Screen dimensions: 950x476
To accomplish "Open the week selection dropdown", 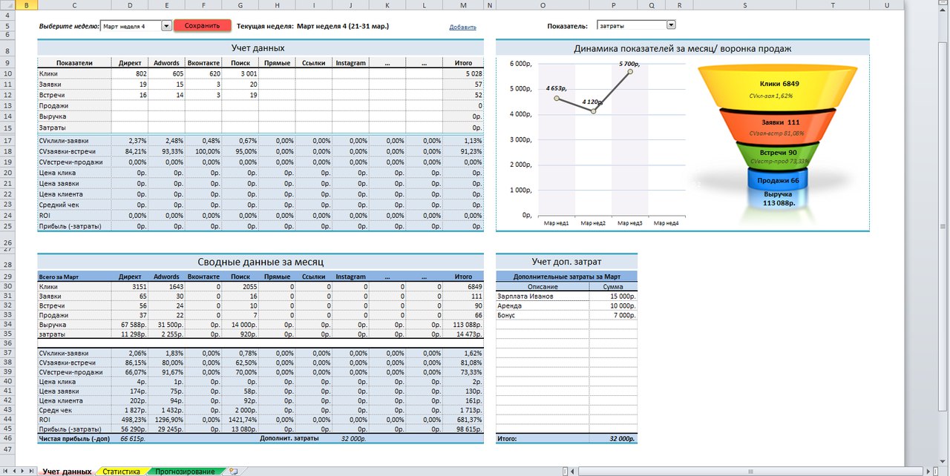I will click(166, 26).
